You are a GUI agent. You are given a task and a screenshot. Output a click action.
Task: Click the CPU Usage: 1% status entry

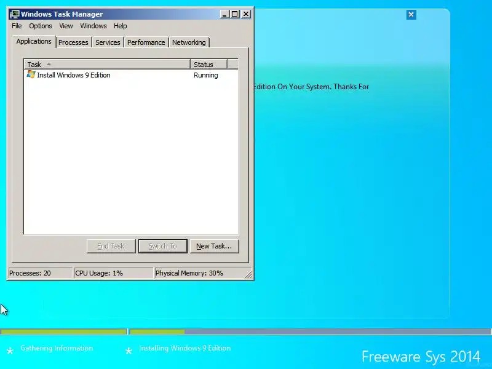[114, 273]
